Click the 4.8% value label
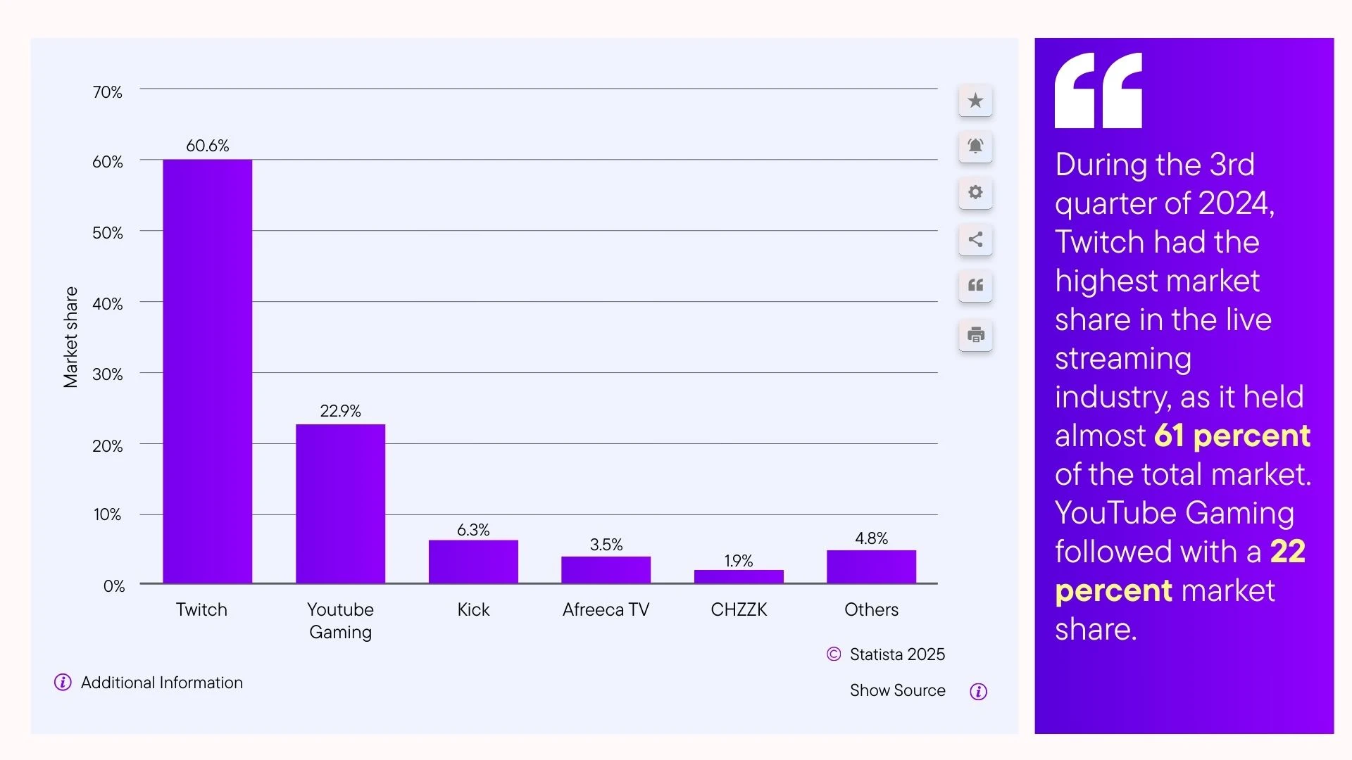1352x760 pixels. click(x=871, y=538)
